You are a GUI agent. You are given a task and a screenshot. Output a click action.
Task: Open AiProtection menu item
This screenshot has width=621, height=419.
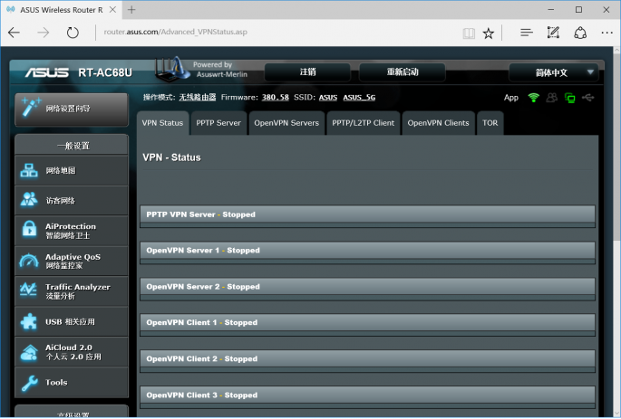pos(72,231)
